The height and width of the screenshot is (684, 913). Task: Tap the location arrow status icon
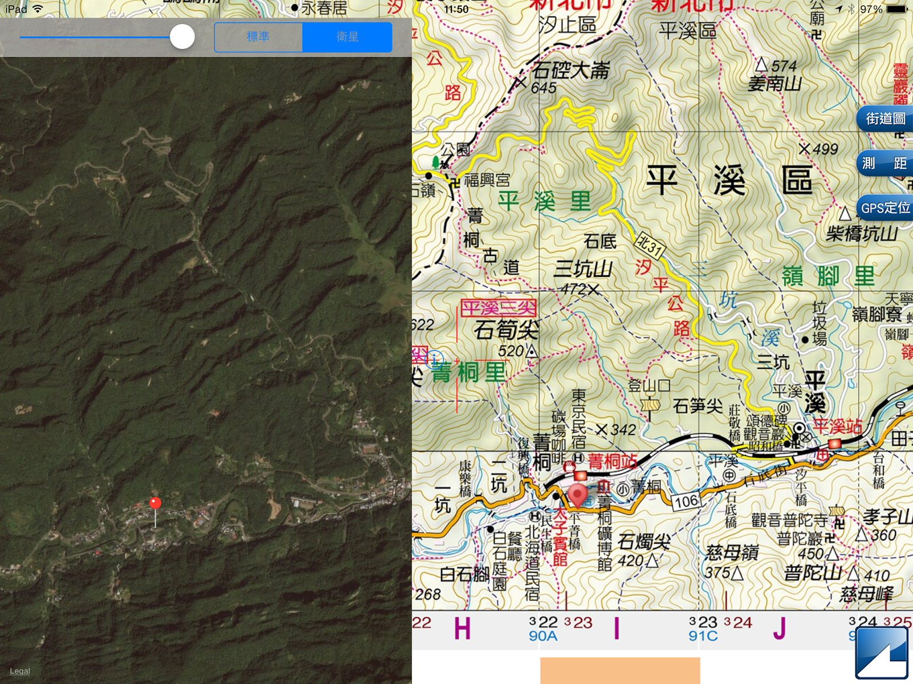pos(839,9)
